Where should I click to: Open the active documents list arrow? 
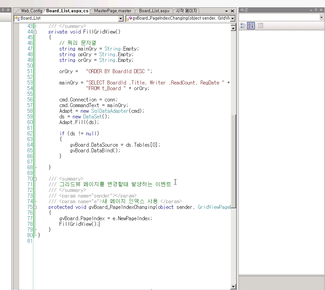pyautogui.click(x=226, y=11)
